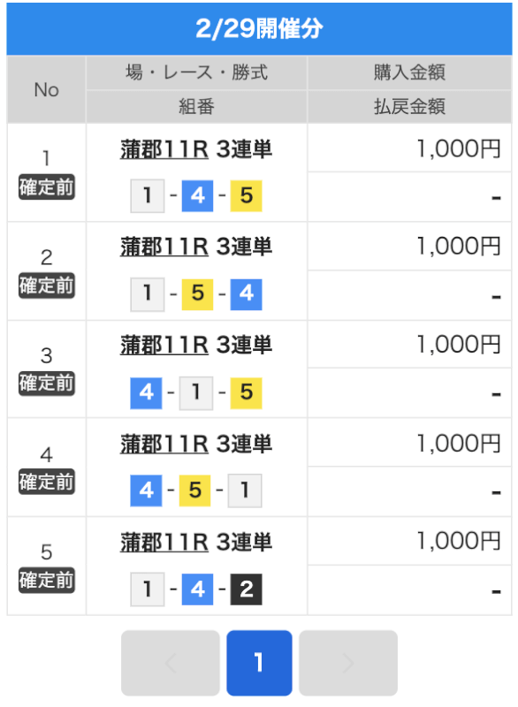Click the yellow 5 boat badge in row 1
The height and width of the screenshot is (707, 518).
(x=246, y=195)
